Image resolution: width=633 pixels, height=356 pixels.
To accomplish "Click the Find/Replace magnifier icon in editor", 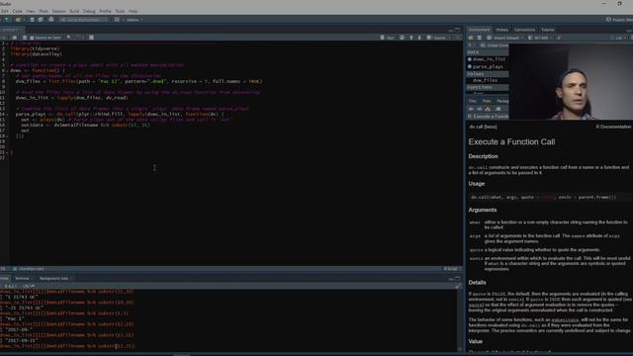I will tap(68, 38).
